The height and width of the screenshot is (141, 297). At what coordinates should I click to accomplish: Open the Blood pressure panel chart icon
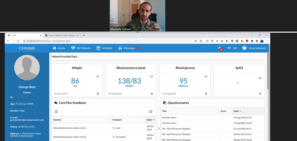tap(152, 76)
